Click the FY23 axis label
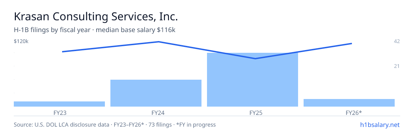This screenshot has height=138, width=414. (59, 112)
